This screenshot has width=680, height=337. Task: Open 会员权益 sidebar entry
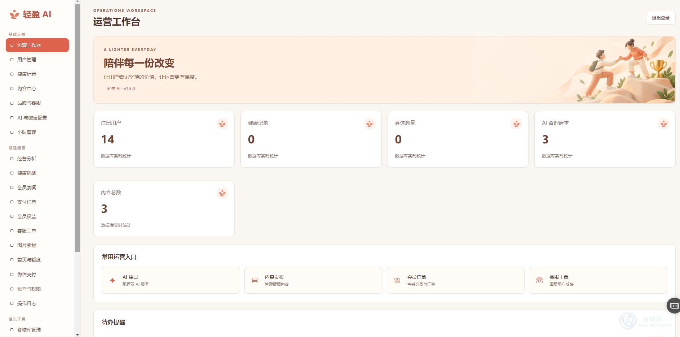coord(37,216)
